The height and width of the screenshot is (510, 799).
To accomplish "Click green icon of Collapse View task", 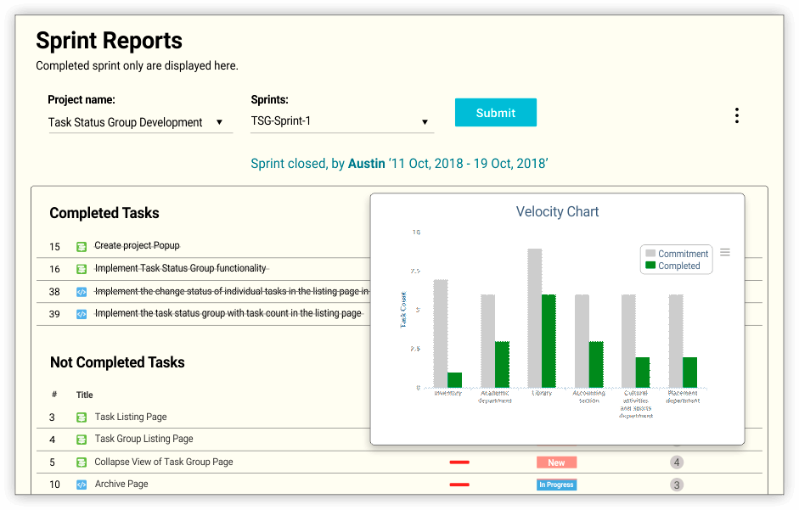I will tap(81, 462).
